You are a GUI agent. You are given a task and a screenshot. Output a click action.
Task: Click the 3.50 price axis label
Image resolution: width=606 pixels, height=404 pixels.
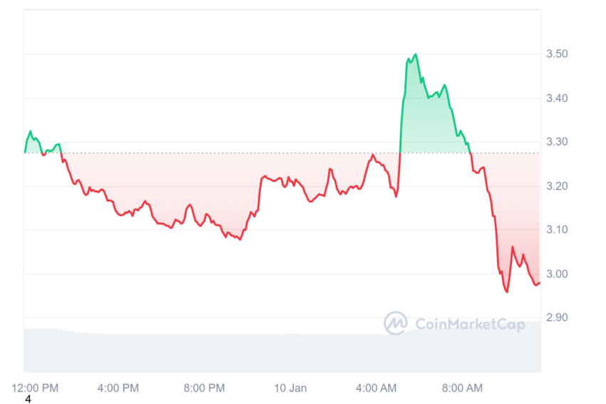tap(557, 53)
